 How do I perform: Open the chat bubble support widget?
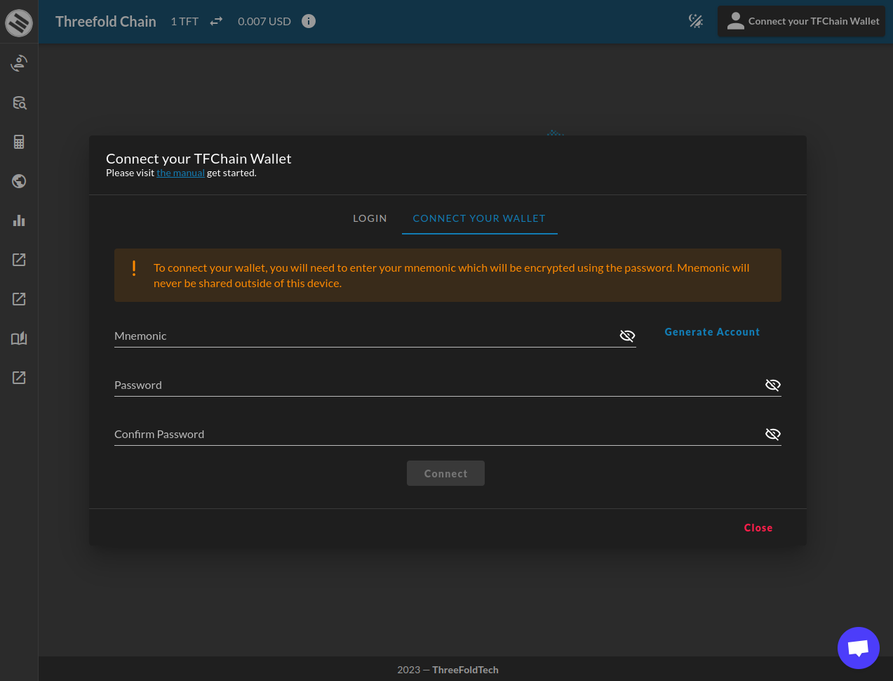(x=859, y=648)
